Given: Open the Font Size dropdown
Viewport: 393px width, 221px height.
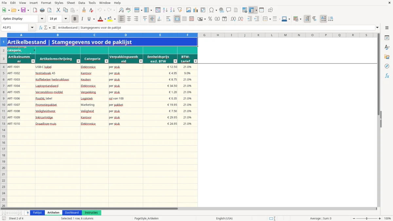Looking at the screenshot, I should [x=65, y=19].
